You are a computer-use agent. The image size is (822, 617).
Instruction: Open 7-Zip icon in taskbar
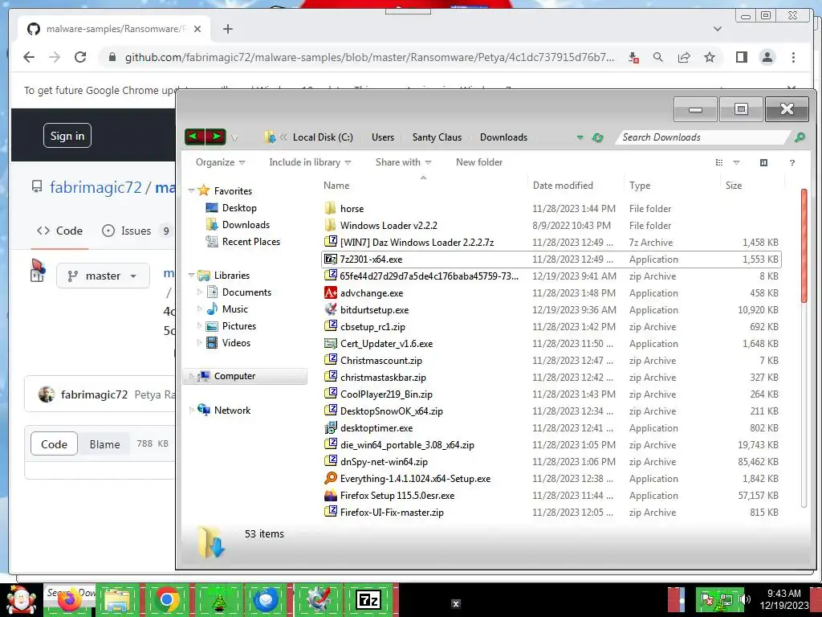click(x=368, y=599)
